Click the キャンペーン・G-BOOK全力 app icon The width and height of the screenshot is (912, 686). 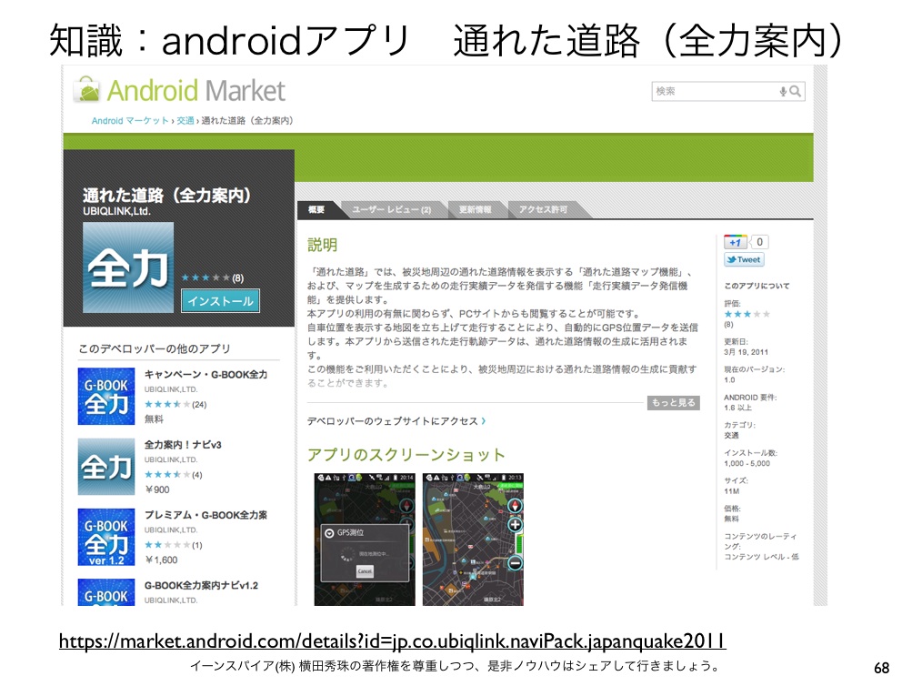(x=106, y=397)
